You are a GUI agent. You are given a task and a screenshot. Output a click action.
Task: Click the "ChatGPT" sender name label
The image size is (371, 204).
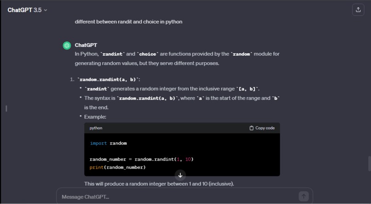86,45
